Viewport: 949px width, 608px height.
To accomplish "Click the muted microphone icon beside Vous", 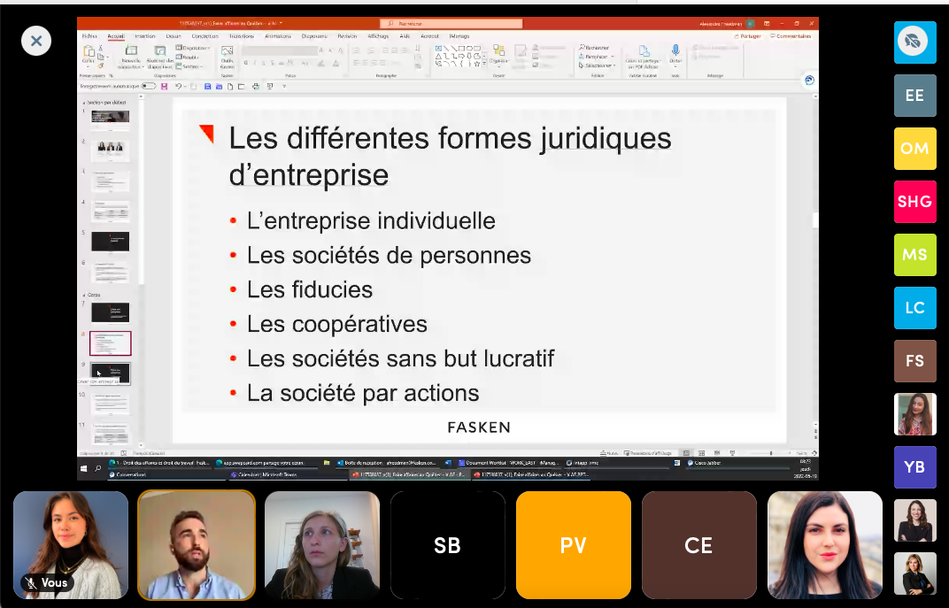I will [x=31, y=583].
